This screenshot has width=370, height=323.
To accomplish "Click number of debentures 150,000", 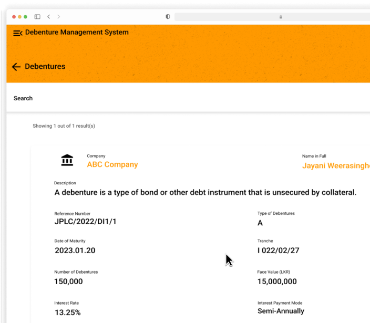I will click(68, 282).
